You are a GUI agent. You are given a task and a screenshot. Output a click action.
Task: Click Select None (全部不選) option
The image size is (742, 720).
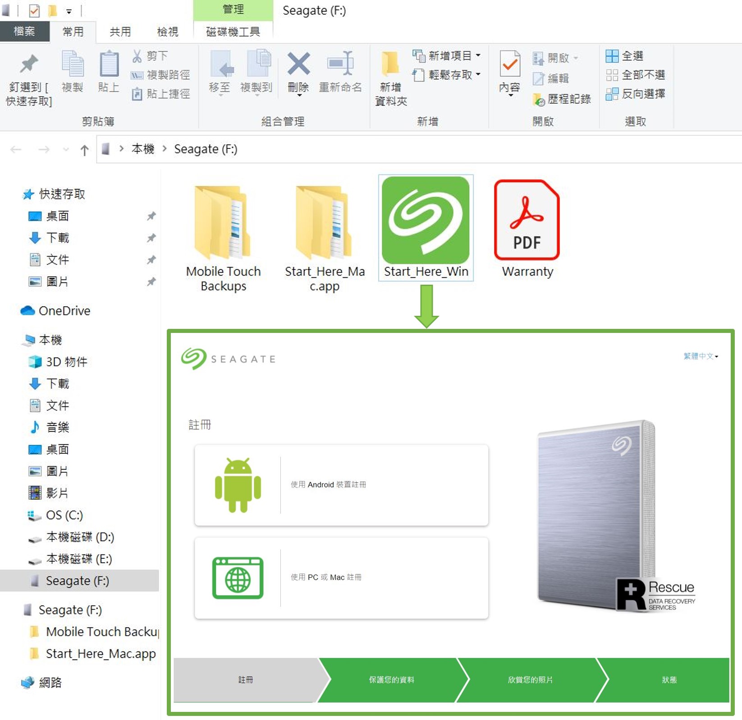click(x=636, y=75)
